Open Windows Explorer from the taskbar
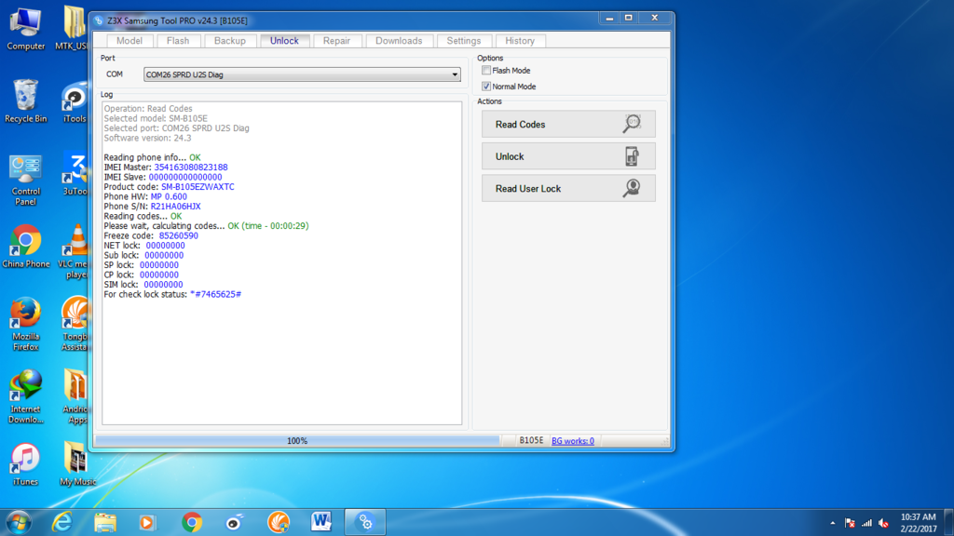 pos(104,522)
